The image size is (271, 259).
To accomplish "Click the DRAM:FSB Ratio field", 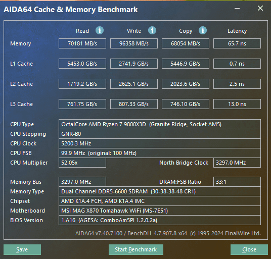I will coord(237,182).
